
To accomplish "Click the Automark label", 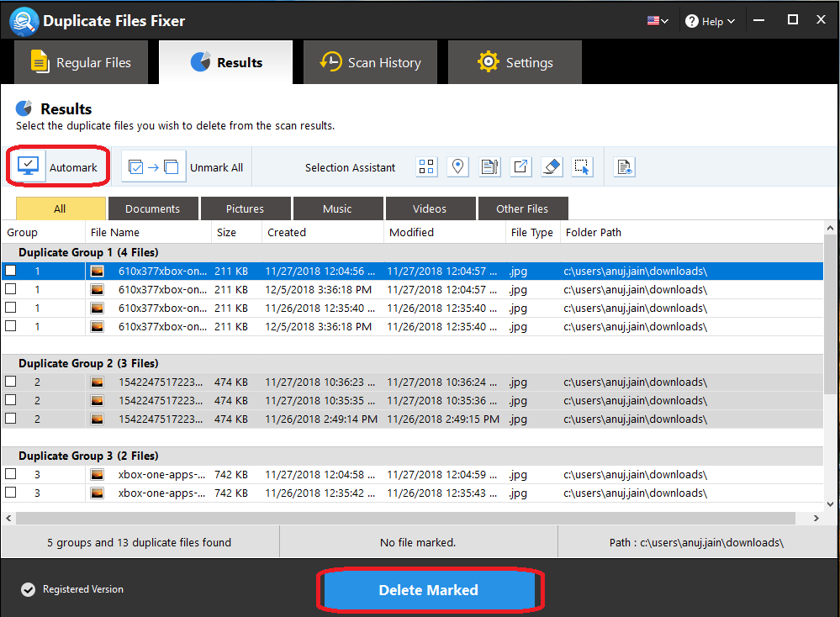I will point(73,167).
